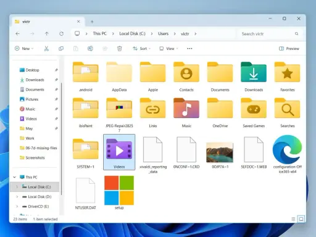Open the Music folder in file grid
316x237 pixels.
[186, 113]
